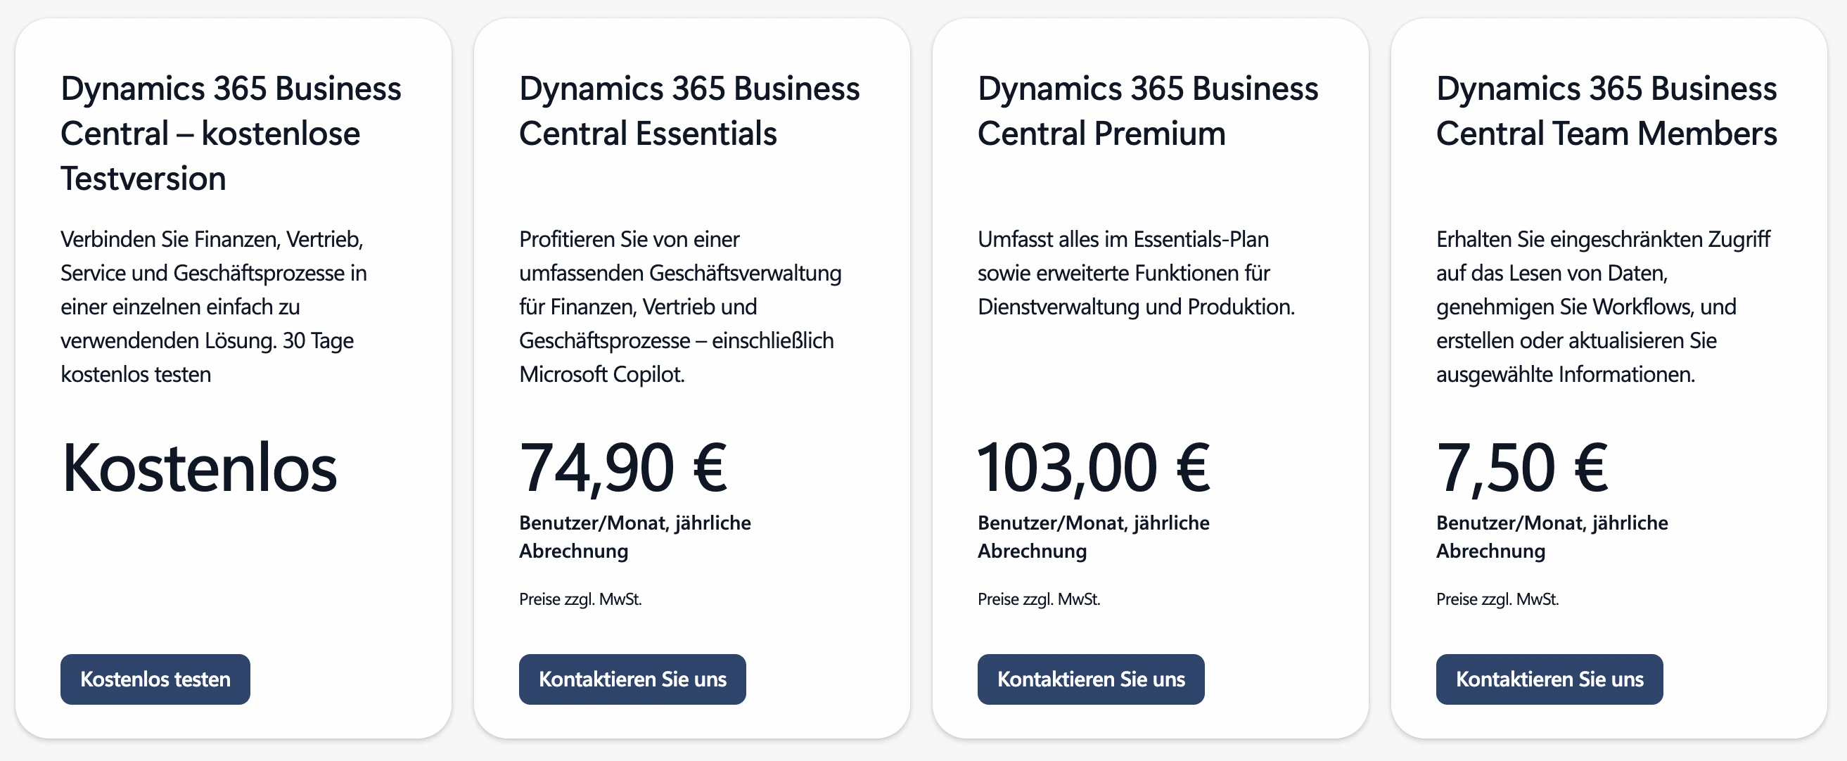Click the Team Members description about eingeschränkten Zugriff
This screenshot has width=1847, height=761.
click(1603, 306)
